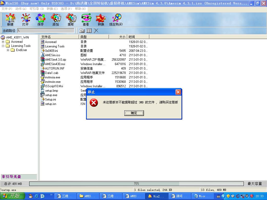Click the keyboard language bar tray icon
The image size is (267, 200).
coord(218,196)
